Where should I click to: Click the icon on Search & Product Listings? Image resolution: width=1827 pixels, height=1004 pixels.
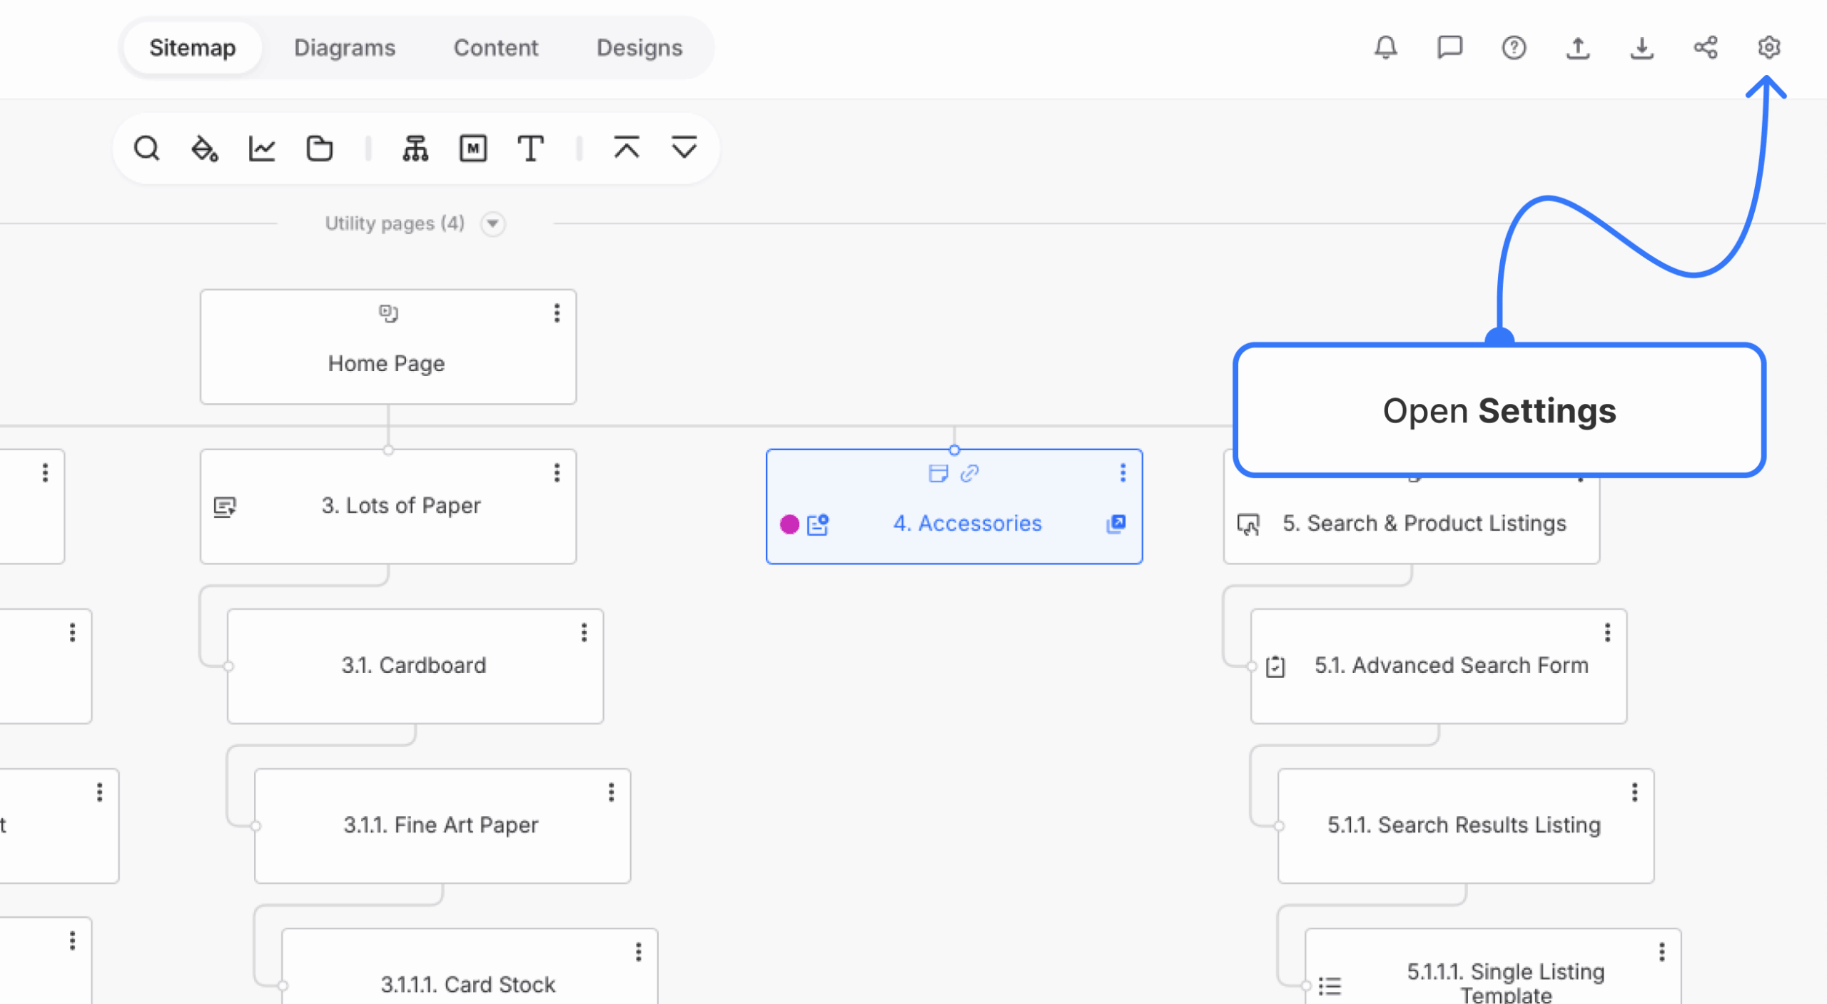(1248, 524)
